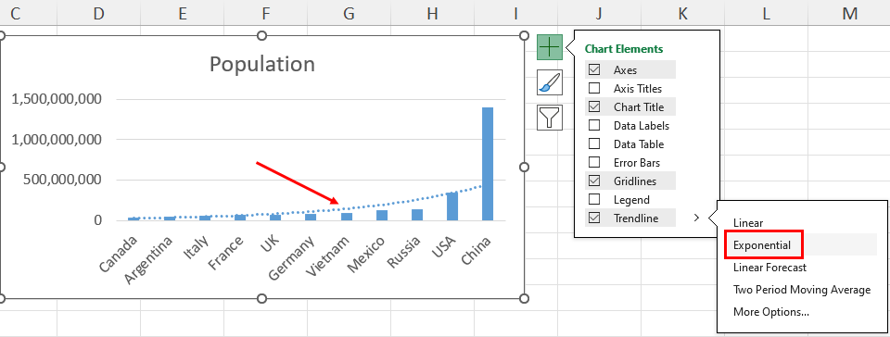Select column header H

[433, 13]
